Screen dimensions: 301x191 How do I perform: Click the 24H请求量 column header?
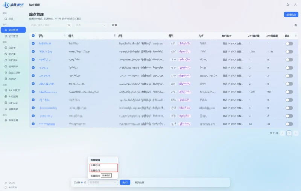click(x=254, y=36)
